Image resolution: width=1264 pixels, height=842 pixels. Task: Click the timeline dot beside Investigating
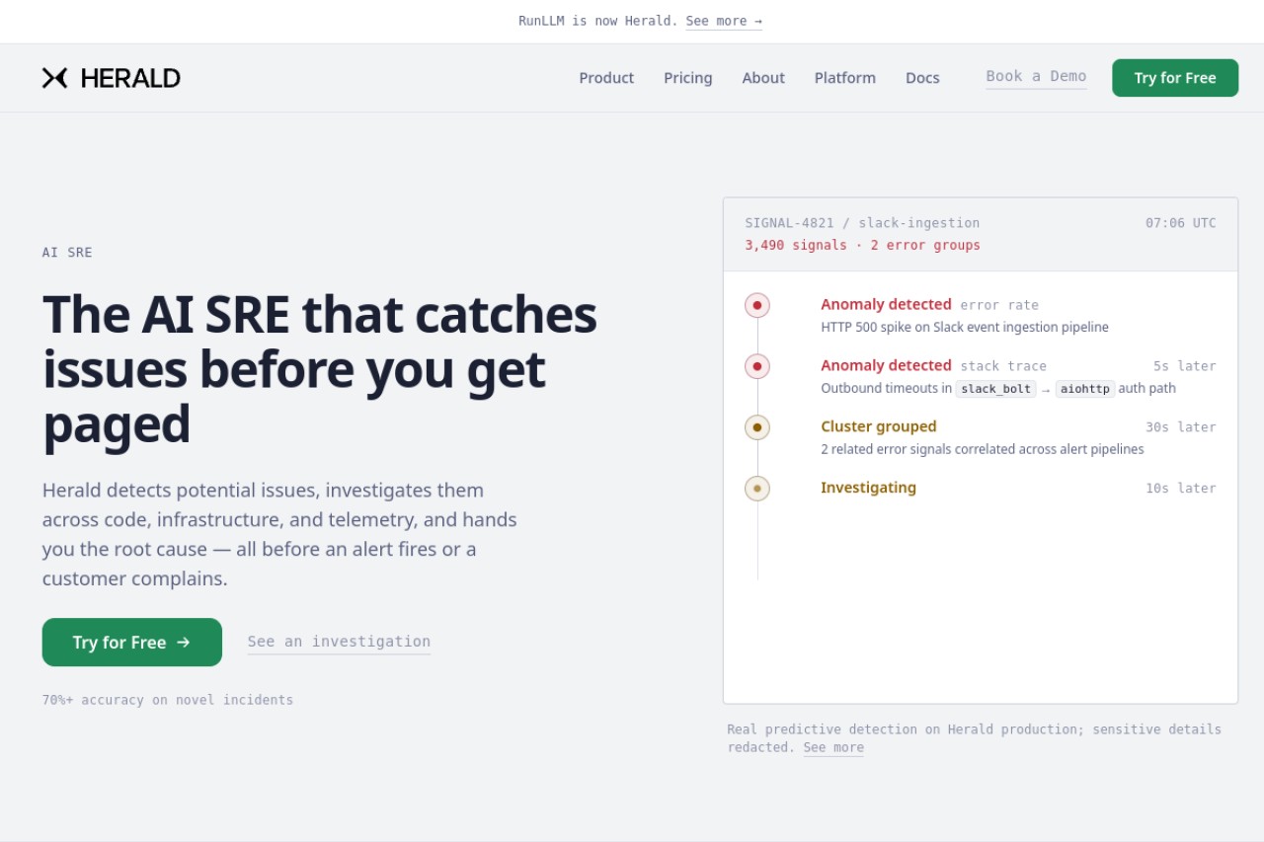tap(757, 489)
